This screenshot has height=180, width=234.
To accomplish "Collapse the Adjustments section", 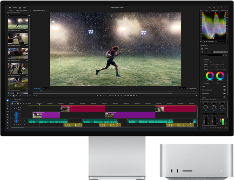I will tap(203, 59).
